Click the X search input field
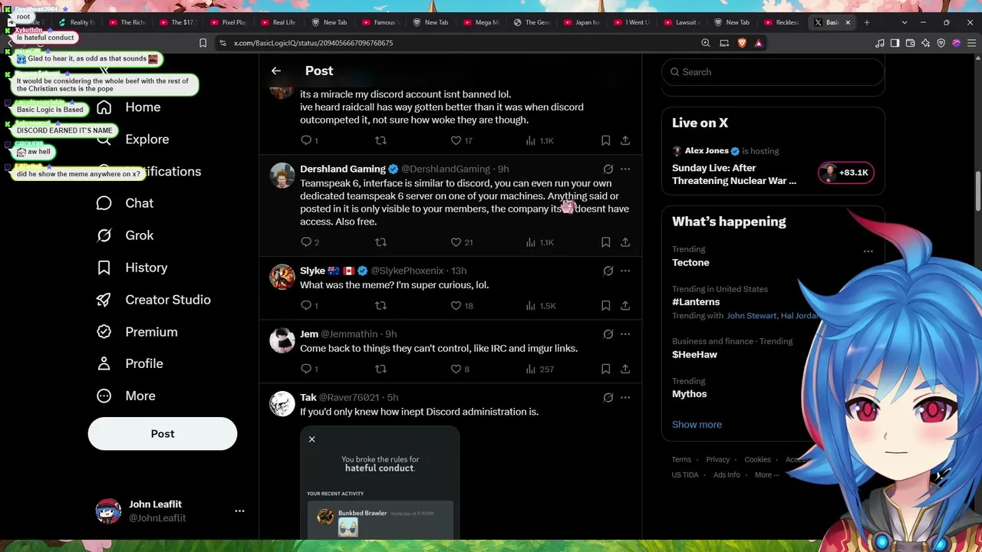Viewport: 982px width, 552px height. coord(773,72)
